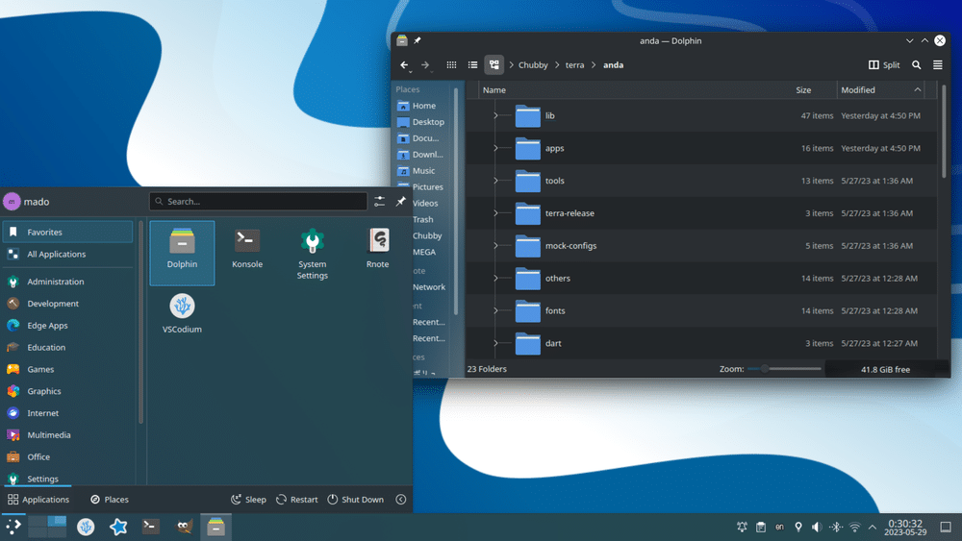962x541 pixels.
Task: Launch Dolphin from Favorites
Action: 182,253
